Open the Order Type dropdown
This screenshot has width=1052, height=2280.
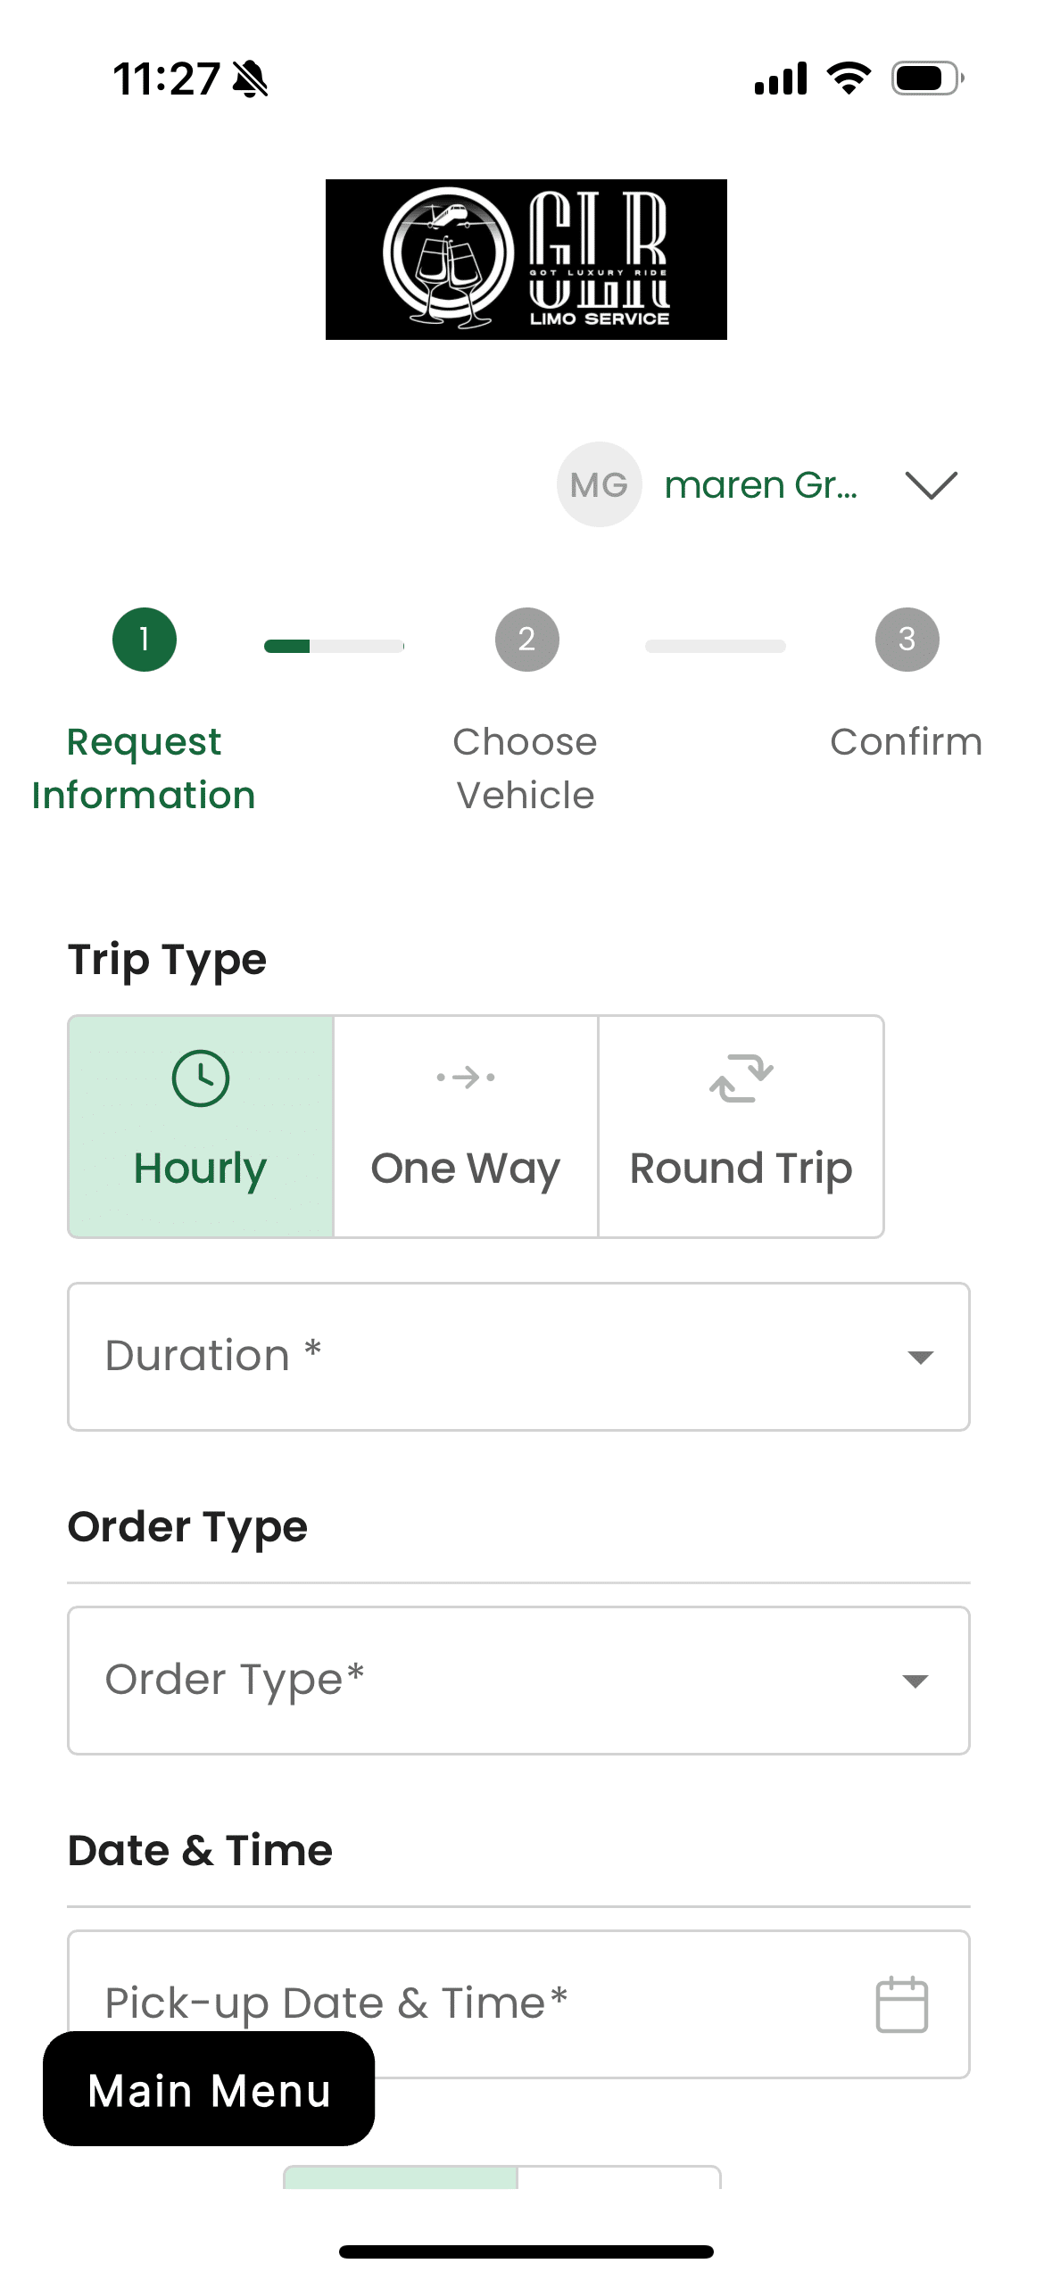tap(518, 1680)
